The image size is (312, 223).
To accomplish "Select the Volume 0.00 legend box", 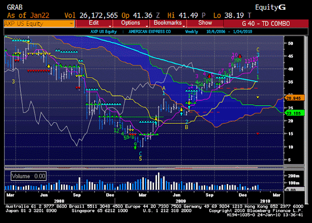I will [x=28, y=176].
